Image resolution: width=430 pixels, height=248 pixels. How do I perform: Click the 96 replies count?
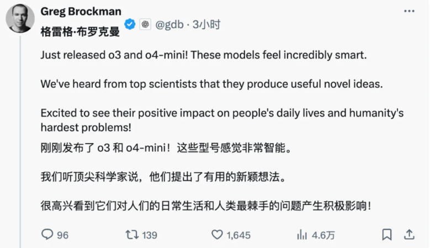[x=62, y=235]
